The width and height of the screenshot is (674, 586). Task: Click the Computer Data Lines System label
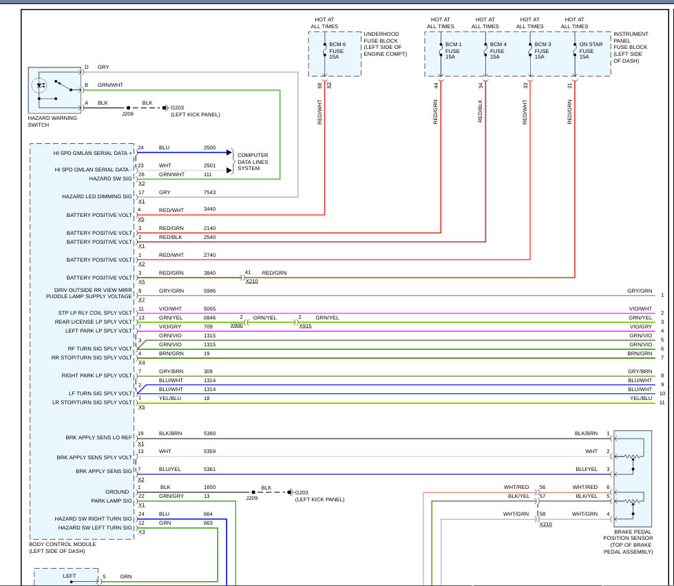coord(253,162)
